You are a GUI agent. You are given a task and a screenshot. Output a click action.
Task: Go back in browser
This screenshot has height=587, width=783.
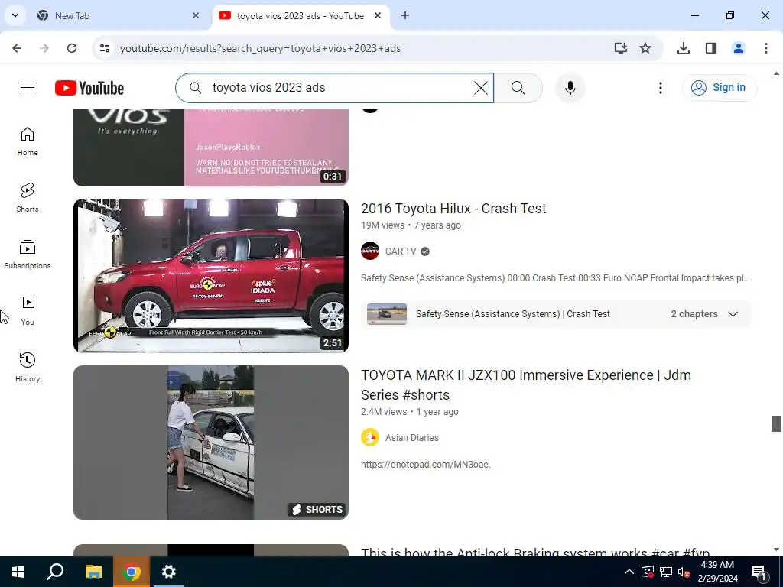click(17, 48)
